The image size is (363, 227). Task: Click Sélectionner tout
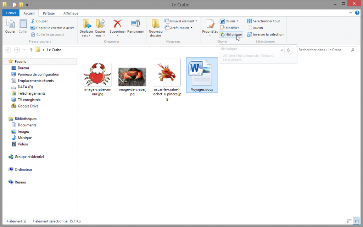coord(264,21)
